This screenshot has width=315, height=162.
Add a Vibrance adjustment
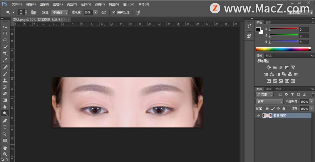tap(293, 68)
